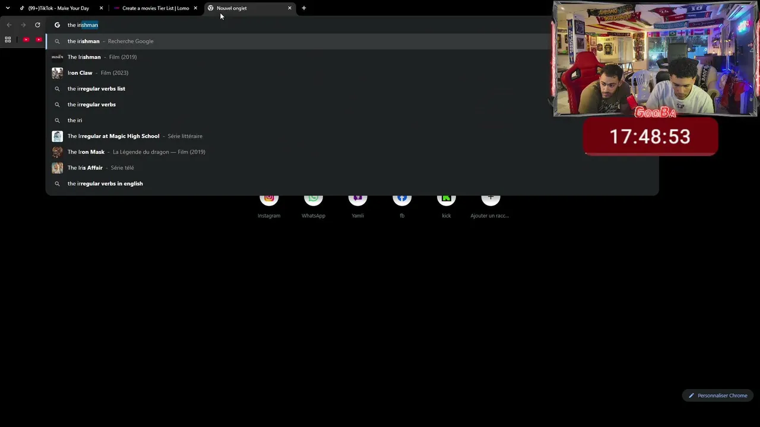Image resolution: width=760 pixels, height=427 pixels.
Task: Pick 'the irregular verbs in english' suggestion
Action: point(352,184)
